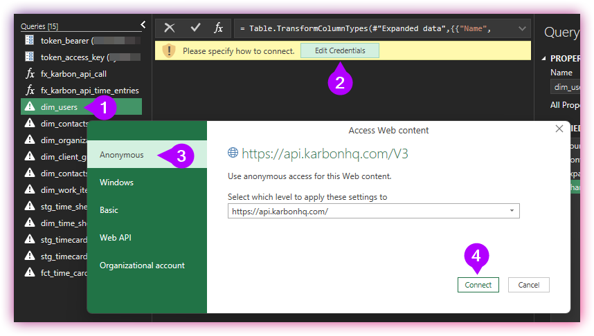Click the fx icon beside fx_karbon_api_call

tap(30, 73)
